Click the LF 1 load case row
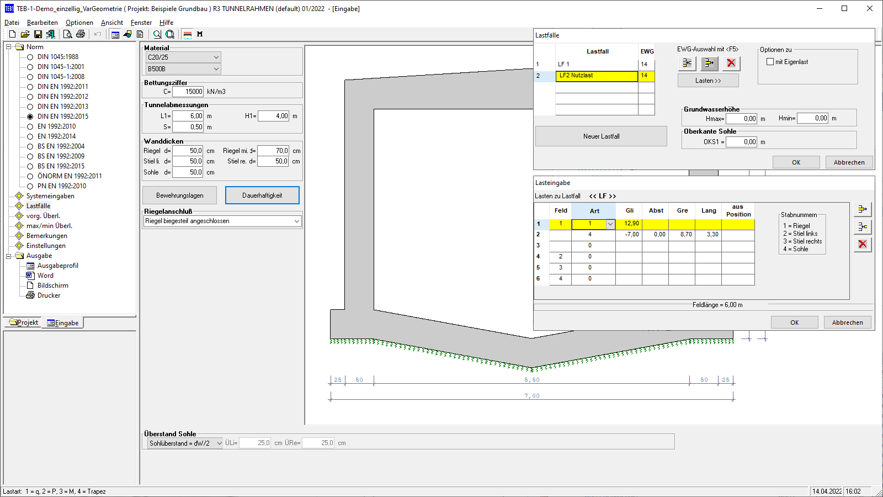Image resolution: width=883 pixels, height=497 pixels. 597,64
